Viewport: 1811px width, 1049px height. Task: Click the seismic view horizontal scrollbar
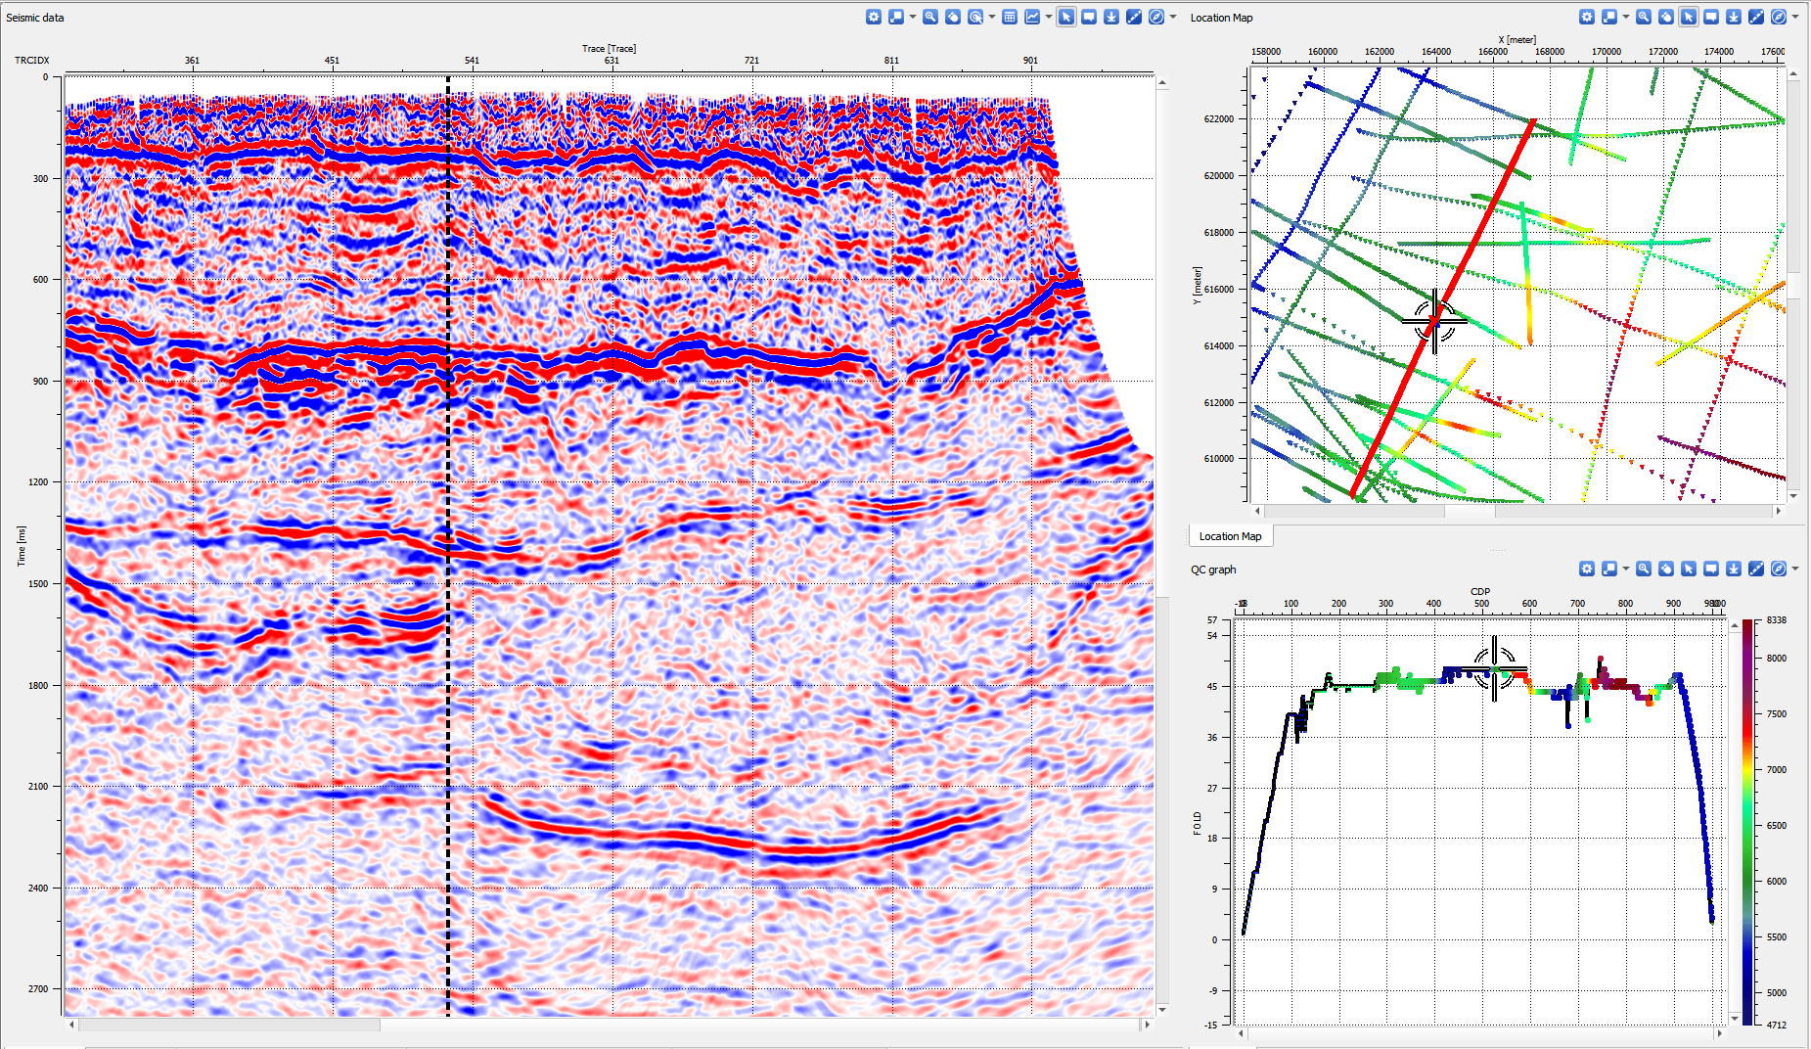pyautogui.click(x=230, y=1025)
